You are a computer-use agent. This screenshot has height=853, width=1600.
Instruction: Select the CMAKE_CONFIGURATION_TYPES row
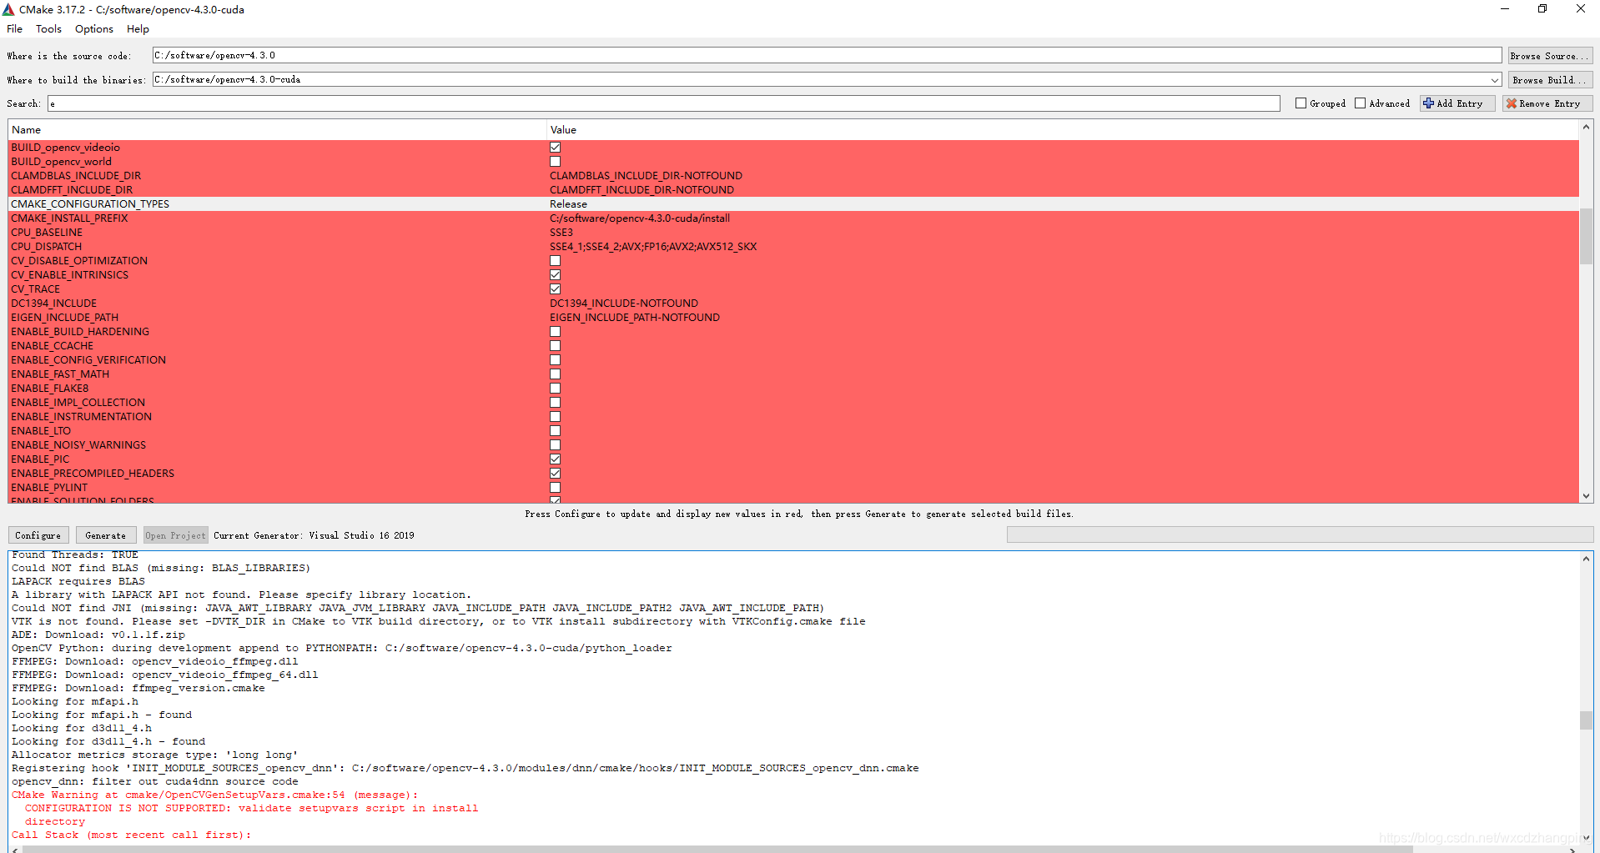[x=793, y=204]
